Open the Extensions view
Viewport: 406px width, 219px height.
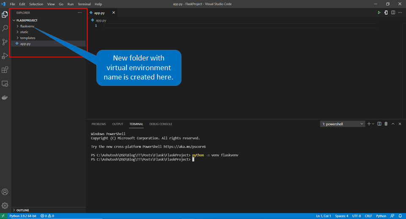point(5,70)
